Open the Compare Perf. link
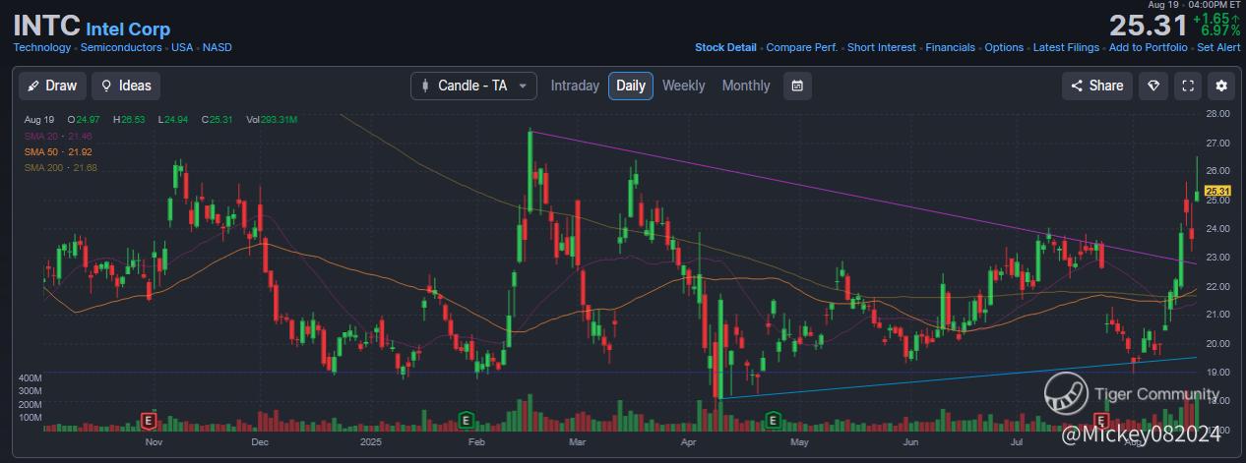 pyautogui.click(x=802, y=47)
